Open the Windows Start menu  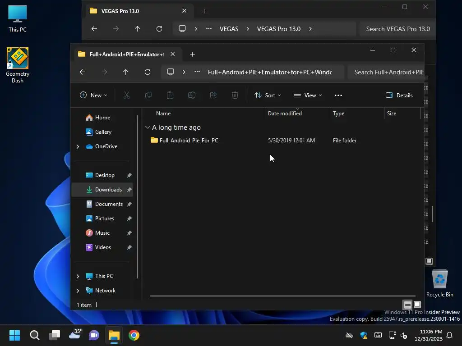tap(14, 335)
